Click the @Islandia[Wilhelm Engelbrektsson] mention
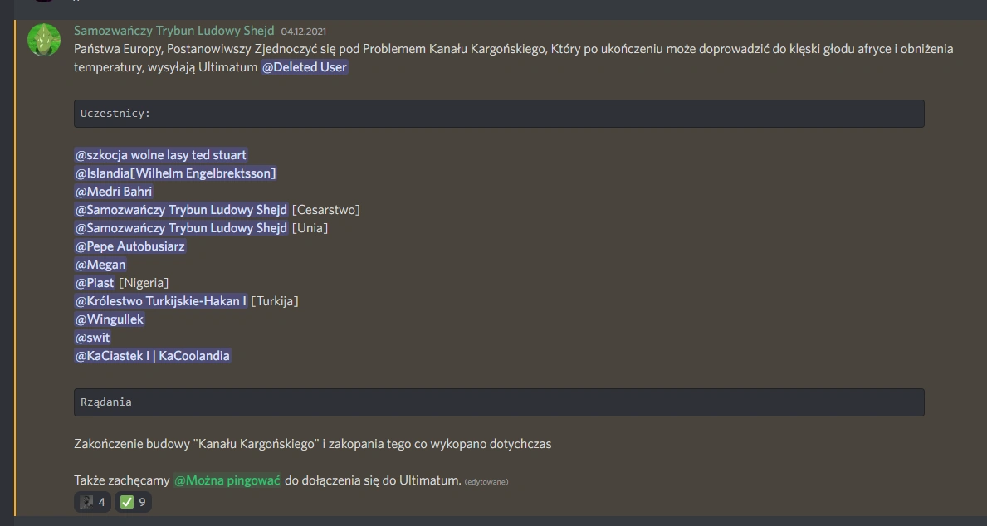The height and width of the screenshot is (526, 987). click(x=176, y=173)
